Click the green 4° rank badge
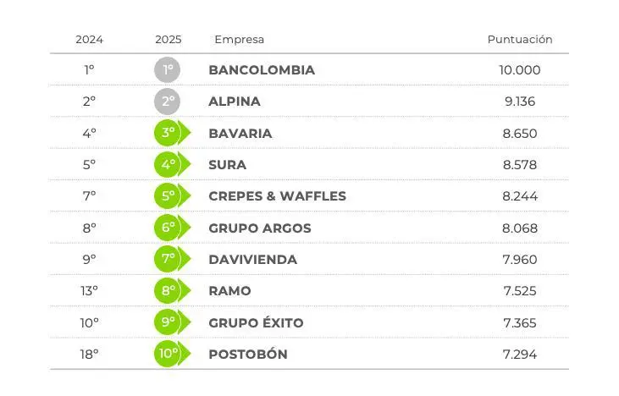Viewport: 619px width, 396px height. point(169,164)
